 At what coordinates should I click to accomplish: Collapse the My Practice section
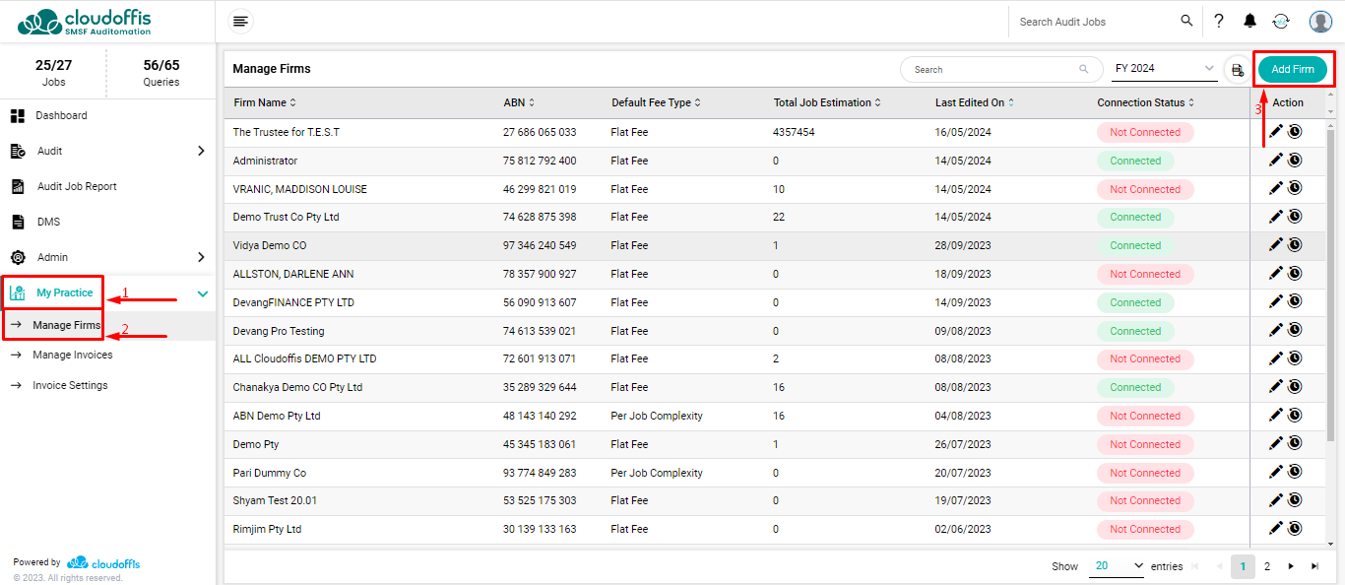click(202, 293)
